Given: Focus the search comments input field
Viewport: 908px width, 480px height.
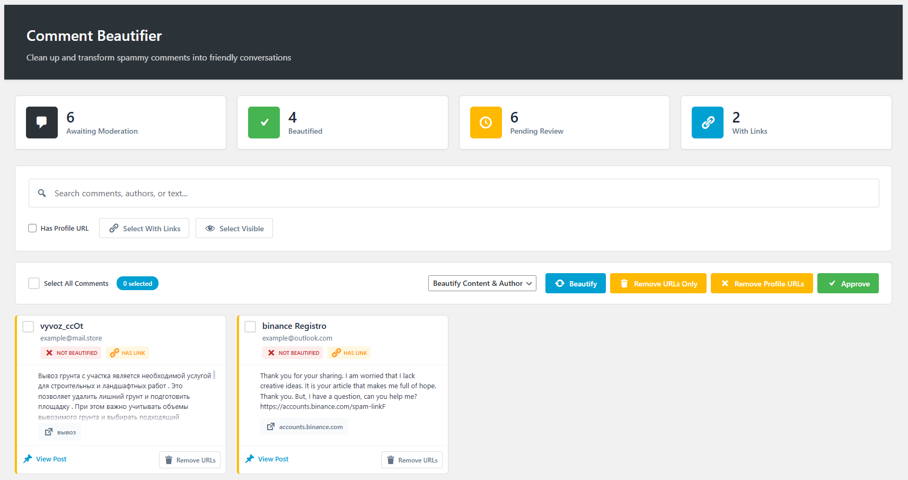Looking at the screenshot, I should click(x=454, y=193).
